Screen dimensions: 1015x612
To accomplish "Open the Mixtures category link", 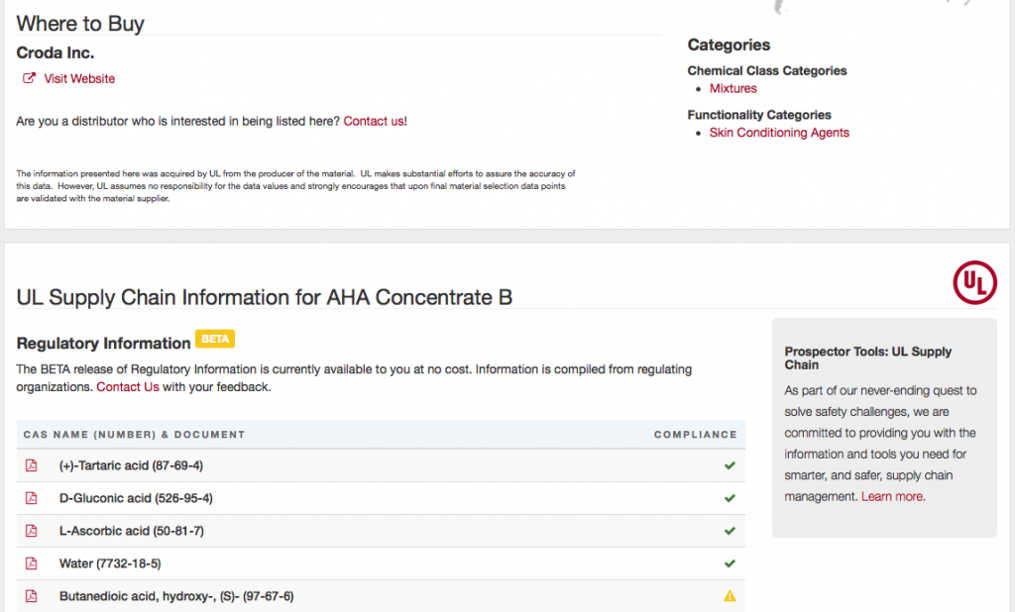I will coord(733,89).
